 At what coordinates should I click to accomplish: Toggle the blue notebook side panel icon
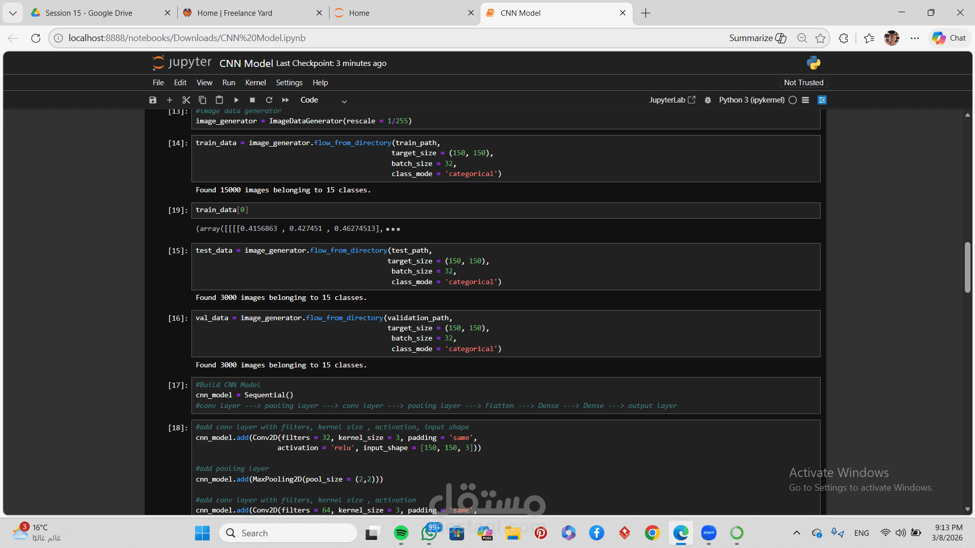(x=822, y=100)
